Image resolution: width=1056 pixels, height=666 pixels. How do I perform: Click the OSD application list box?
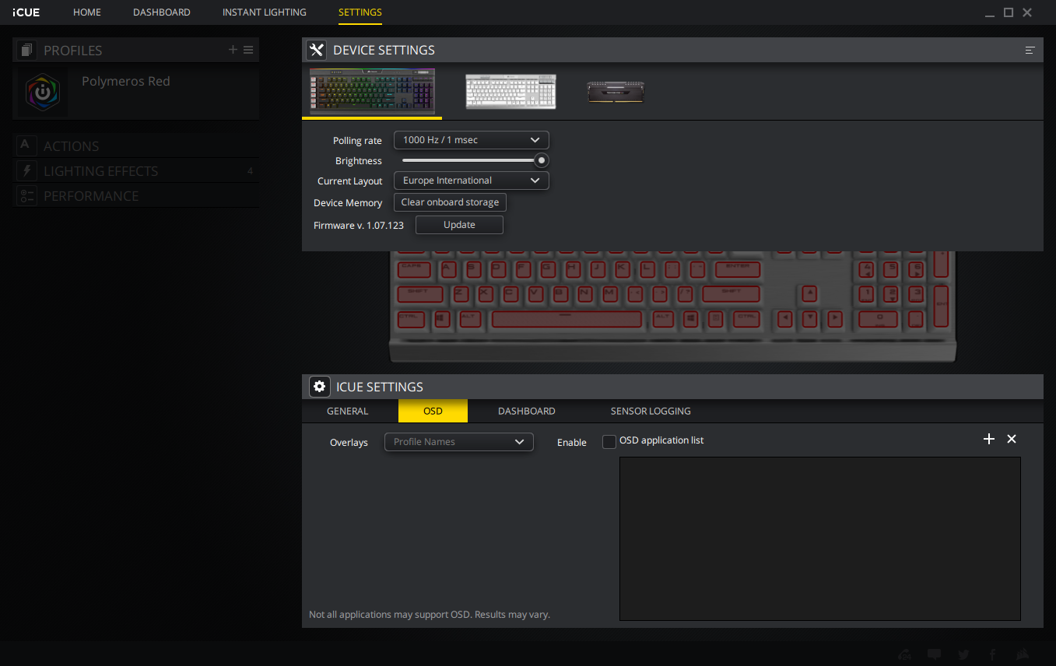820,538
